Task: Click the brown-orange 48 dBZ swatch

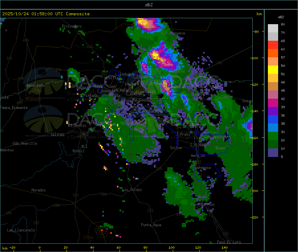Action: [x=273, y=86]
